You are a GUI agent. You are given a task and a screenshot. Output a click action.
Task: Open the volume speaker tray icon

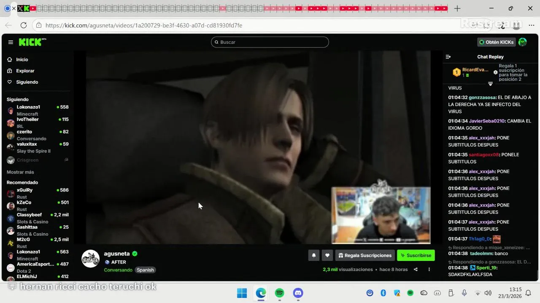point(488,293)
